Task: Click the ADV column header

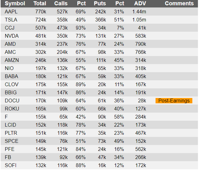Action: [x=140, y=3]
